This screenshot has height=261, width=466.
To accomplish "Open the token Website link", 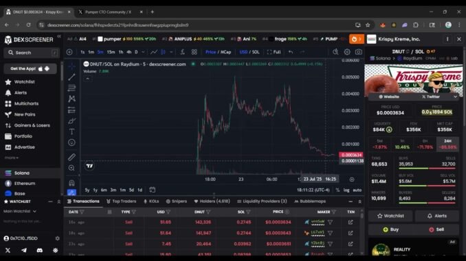I will point(389,97).
